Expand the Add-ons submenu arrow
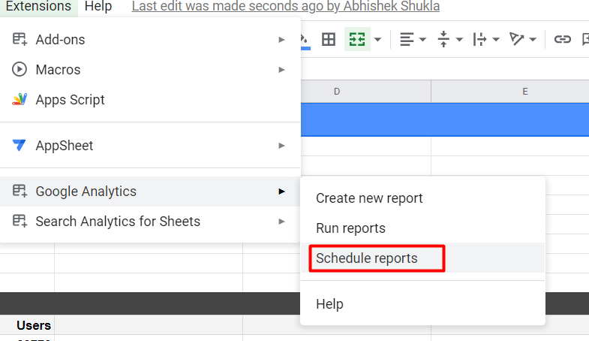 click(x=281, y=40)
